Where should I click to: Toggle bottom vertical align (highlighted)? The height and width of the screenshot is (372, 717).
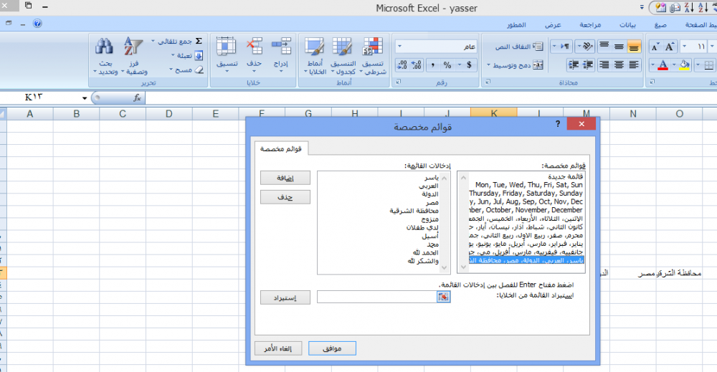[x=634, y=46]
